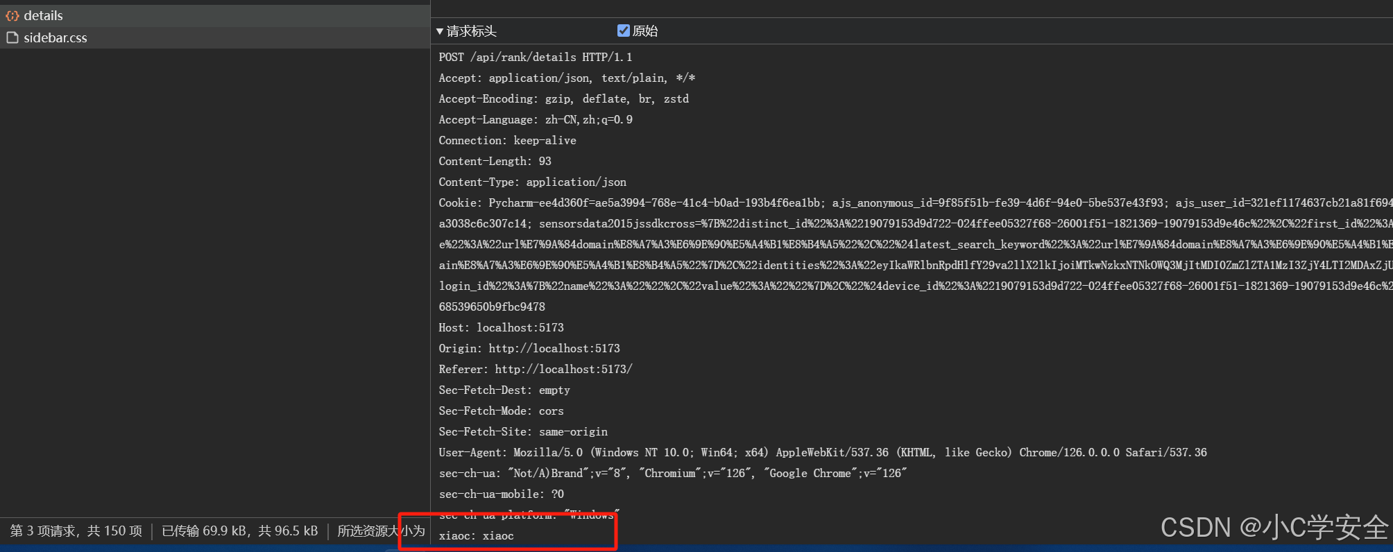The height and width of the screenshot is (552, 1393).
Task: Click the Connection: keep-alive line
Action: pos(507,140)
